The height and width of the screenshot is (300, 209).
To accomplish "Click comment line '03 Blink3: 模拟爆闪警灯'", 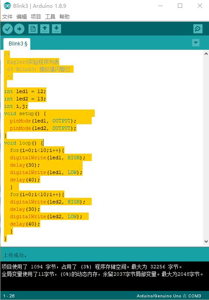I will [39, 69].
